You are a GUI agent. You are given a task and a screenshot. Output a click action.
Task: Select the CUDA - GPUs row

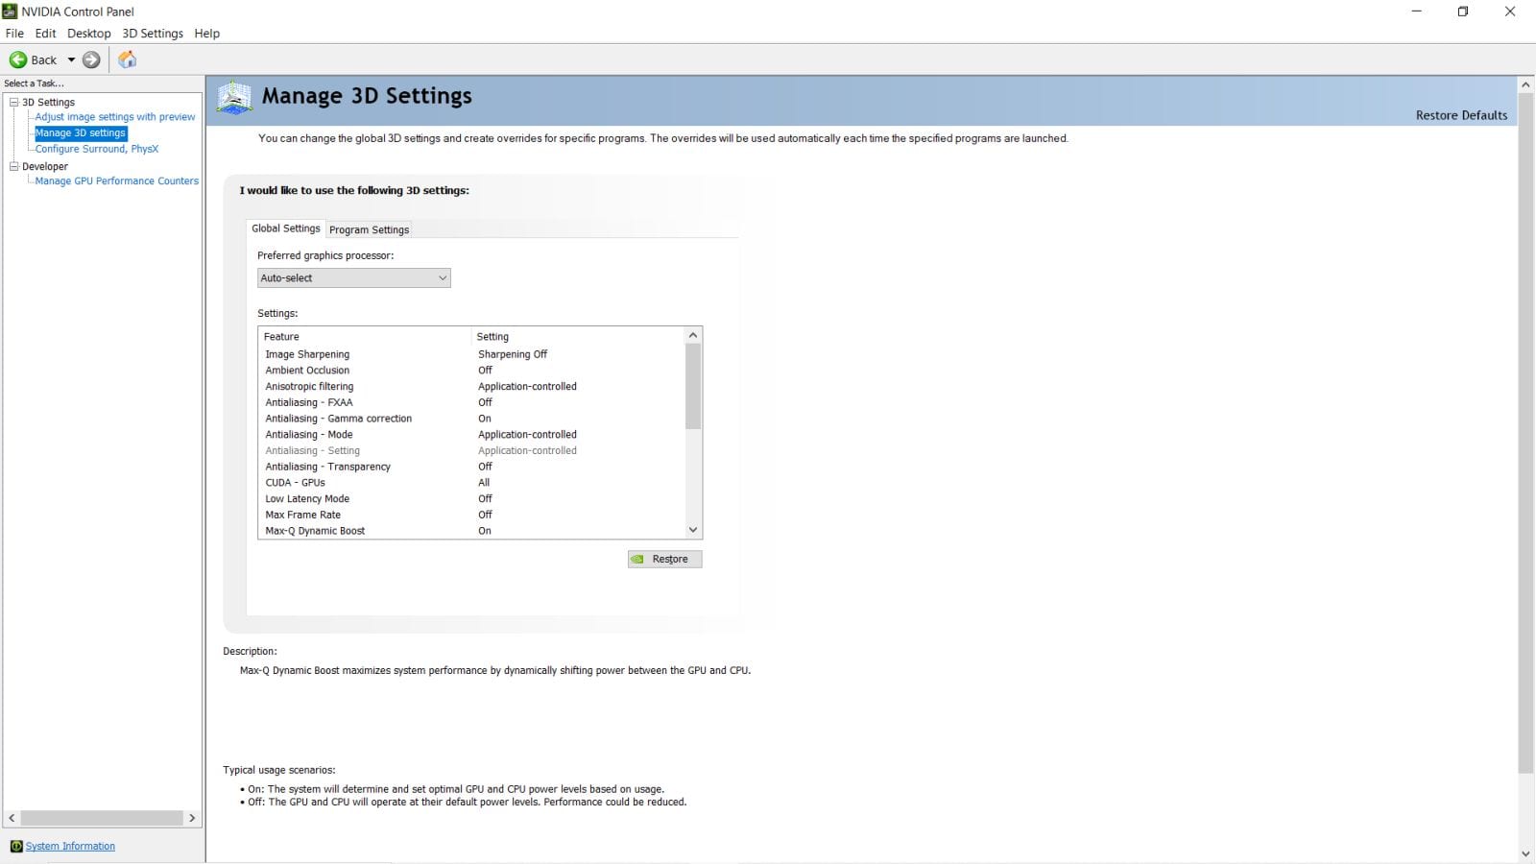(472, 483)
